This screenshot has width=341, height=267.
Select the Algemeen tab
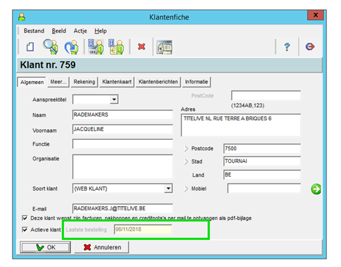point(32,82)
